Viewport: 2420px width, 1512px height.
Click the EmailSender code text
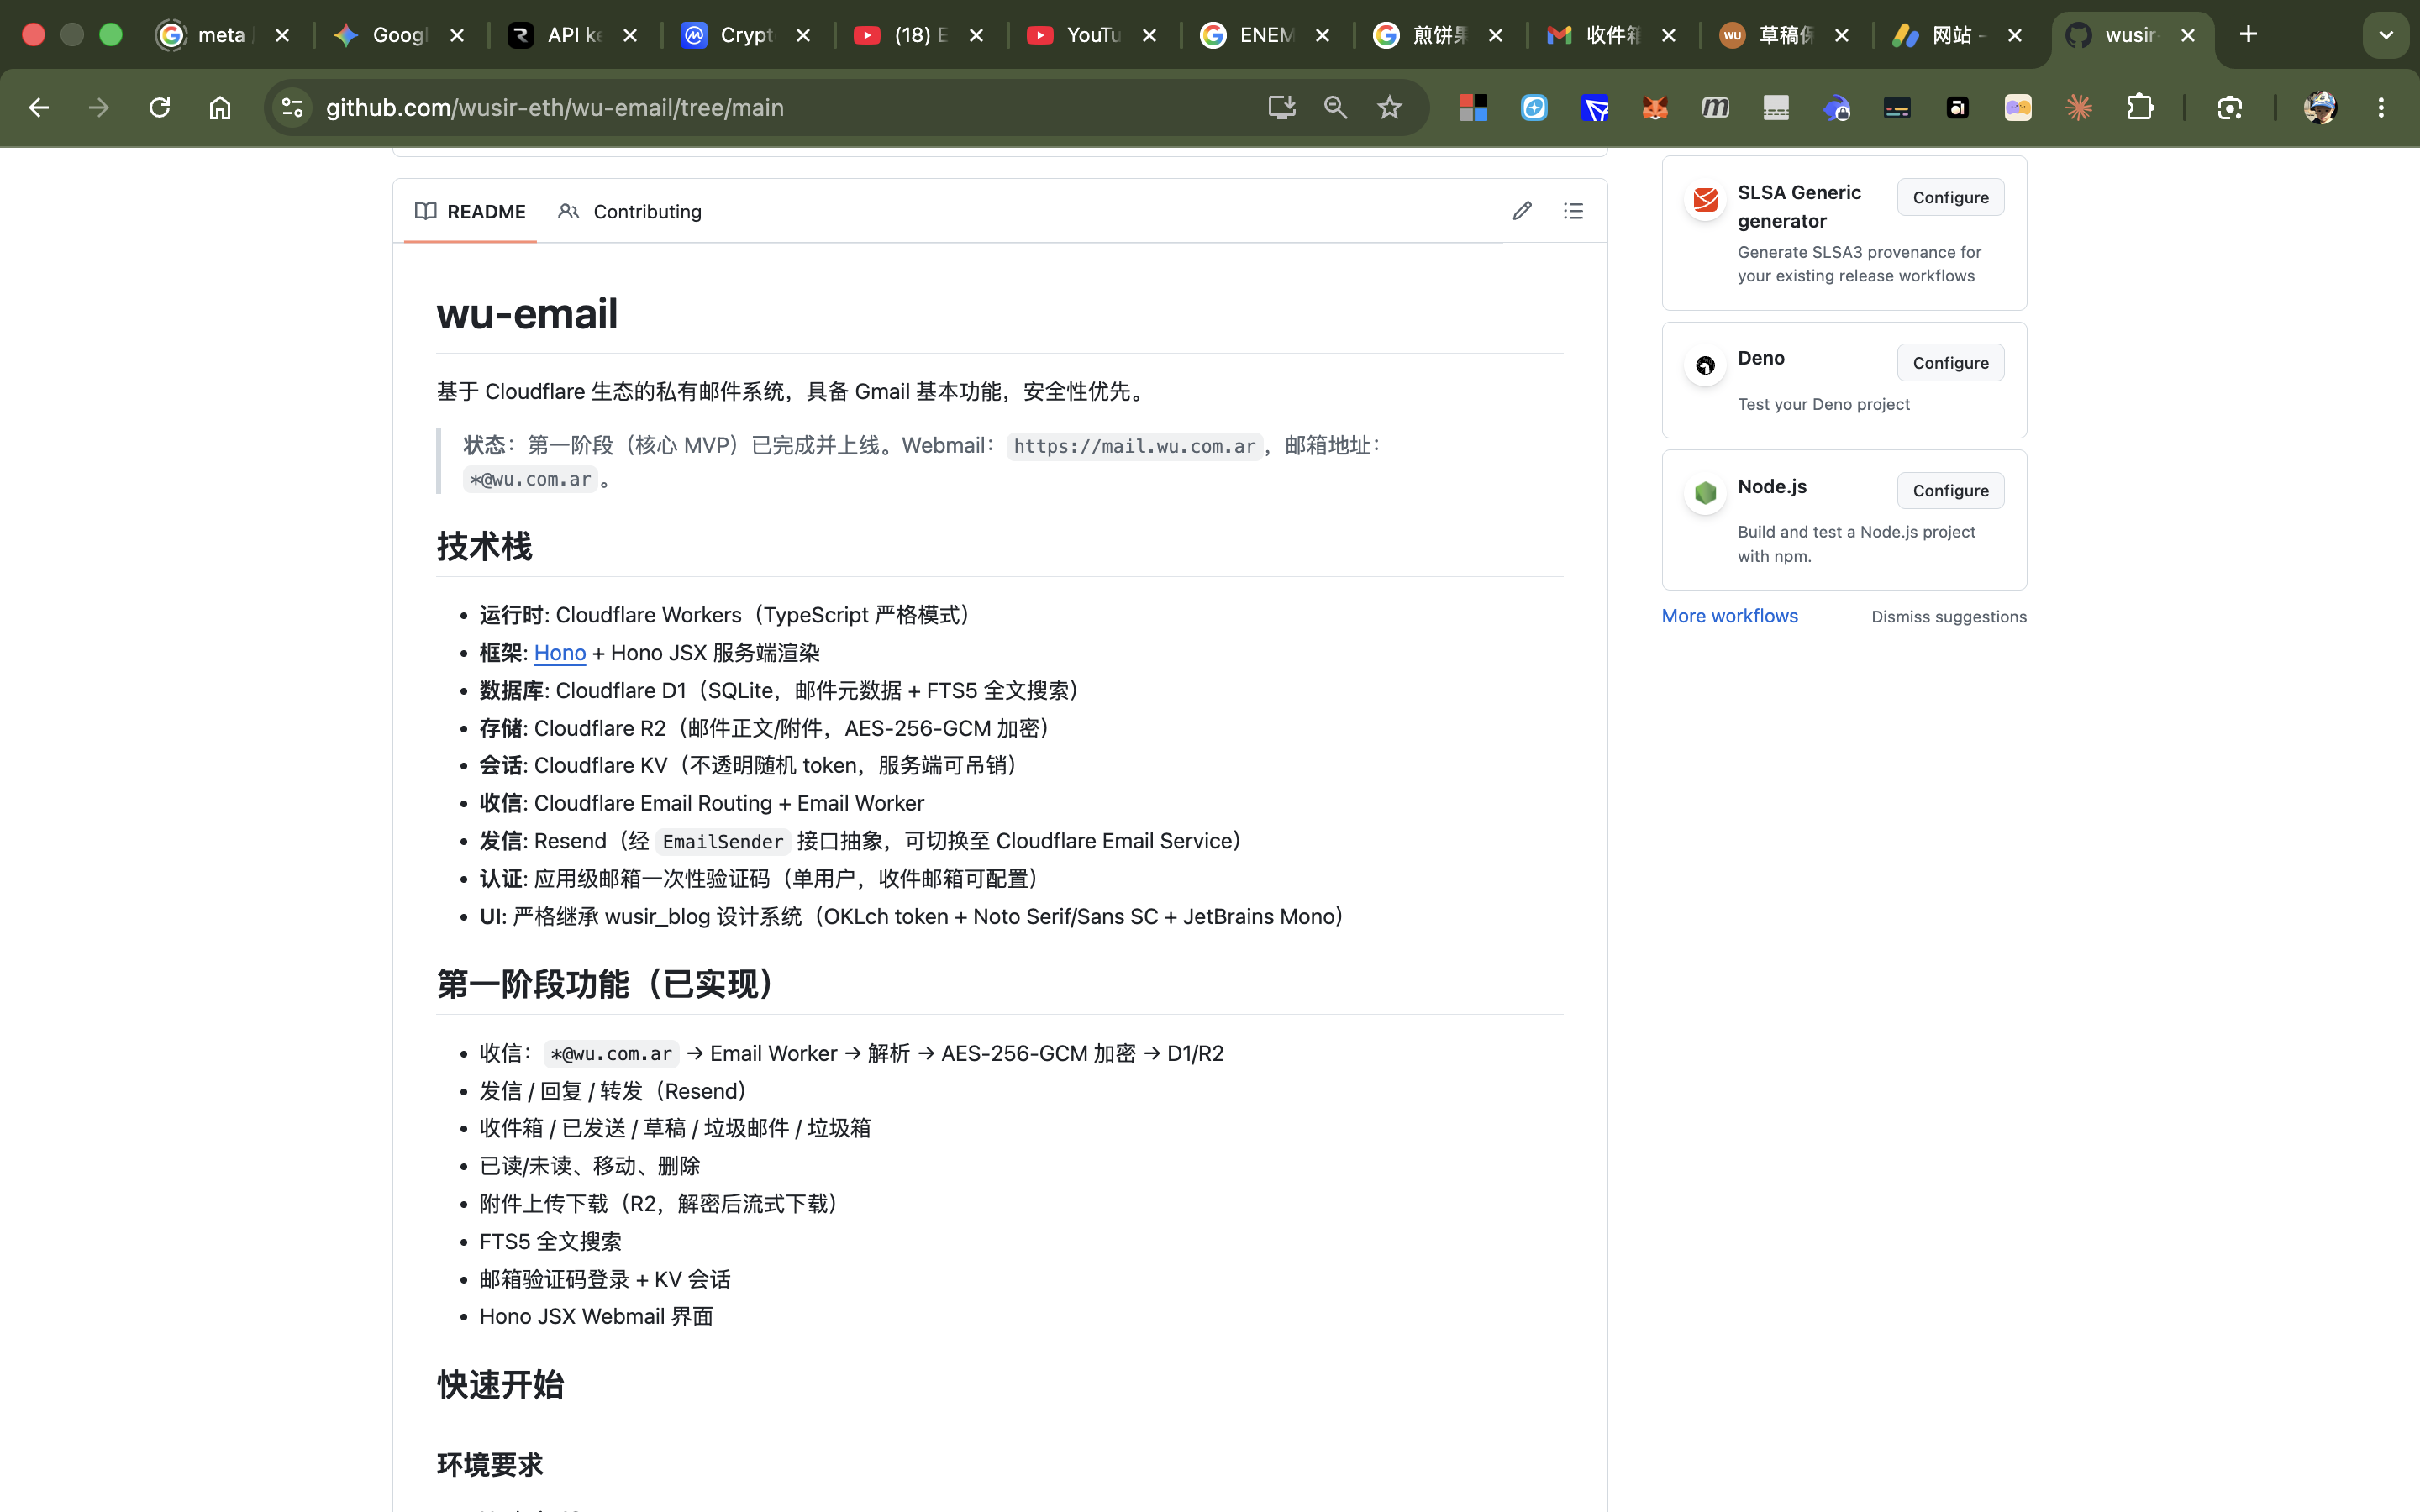pyautogui.click(x=722, y=842)
